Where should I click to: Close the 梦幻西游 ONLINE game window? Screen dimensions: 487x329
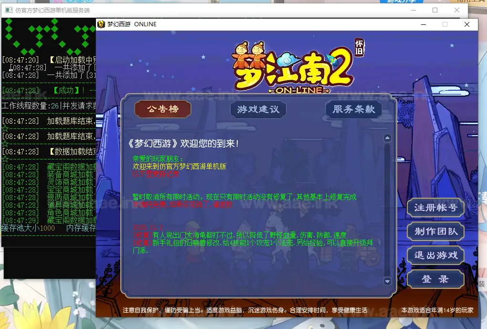click(466, 24)
